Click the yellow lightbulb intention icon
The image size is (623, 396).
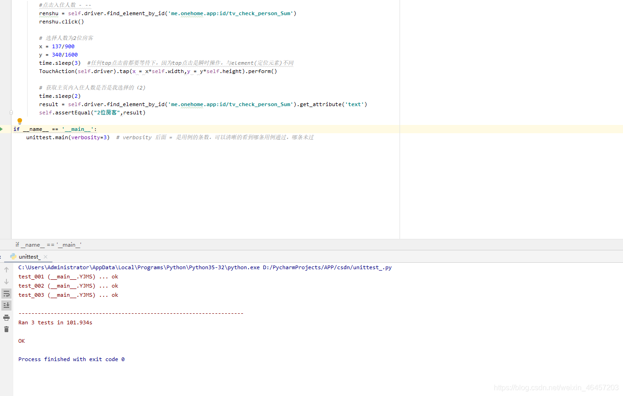coord(20,121)
